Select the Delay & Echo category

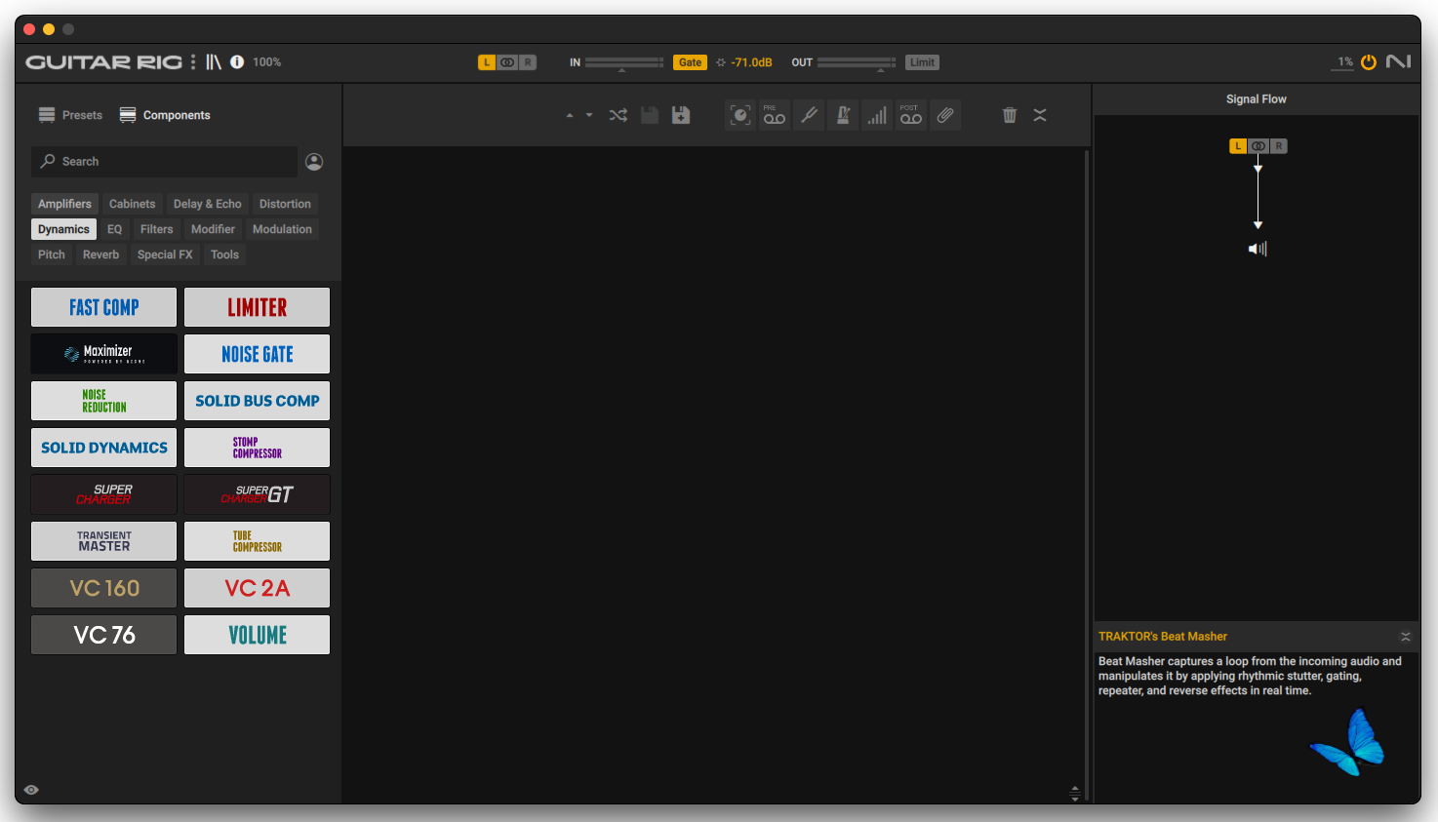point(207,204)
